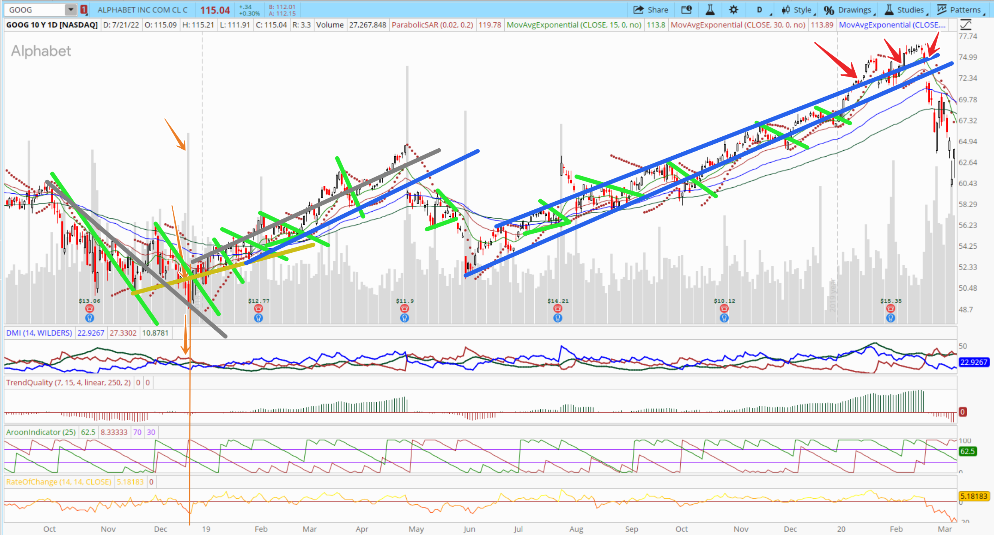The image size is (994, 535).
Task: Click the flask Edit Studies icon
Action: point(710,10)
